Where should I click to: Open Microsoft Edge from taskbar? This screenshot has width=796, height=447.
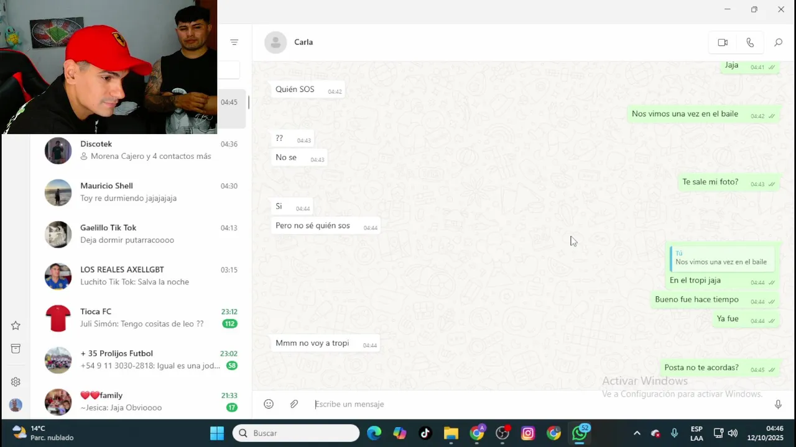374,433
